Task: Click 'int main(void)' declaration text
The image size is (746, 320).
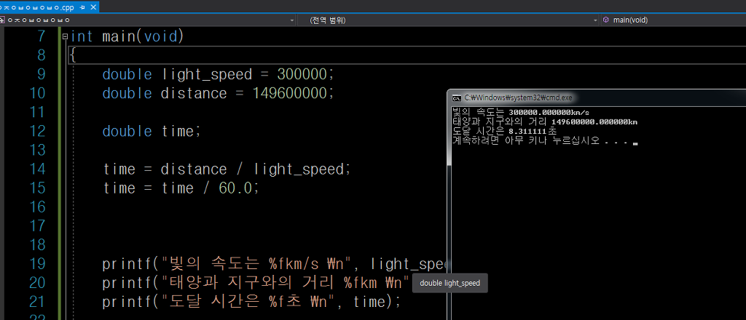Action: click(127, 36)
